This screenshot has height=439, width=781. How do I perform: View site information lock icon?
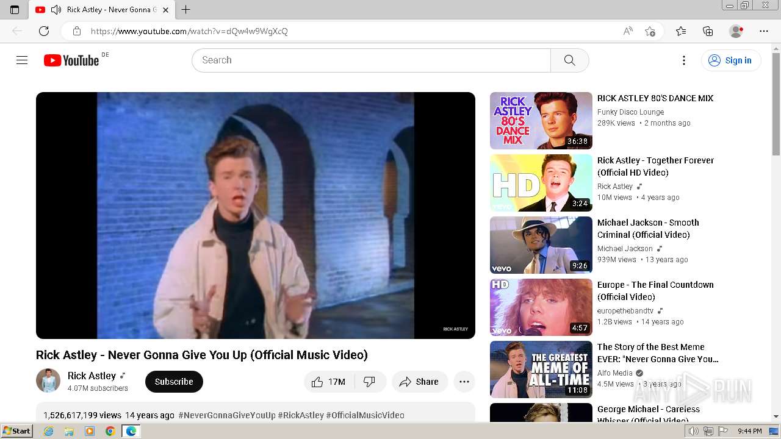point(77,31)
